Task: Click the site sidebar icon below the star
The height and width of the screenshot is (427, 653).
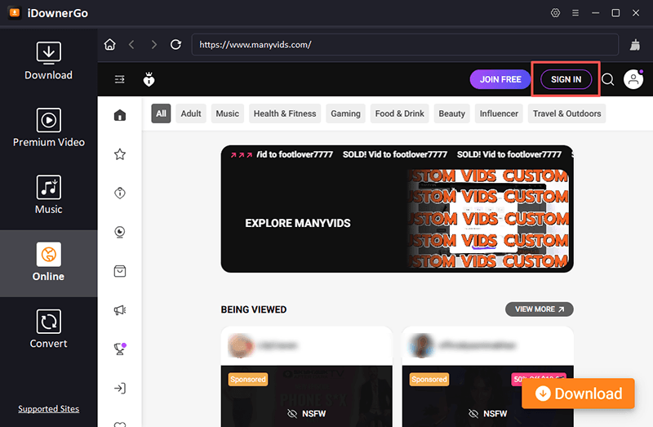Action: [120, 193]
